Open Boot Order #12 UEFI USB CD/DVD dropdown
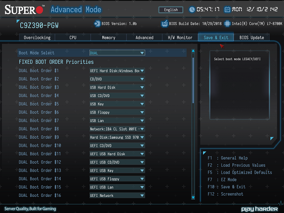 point(117,162)
